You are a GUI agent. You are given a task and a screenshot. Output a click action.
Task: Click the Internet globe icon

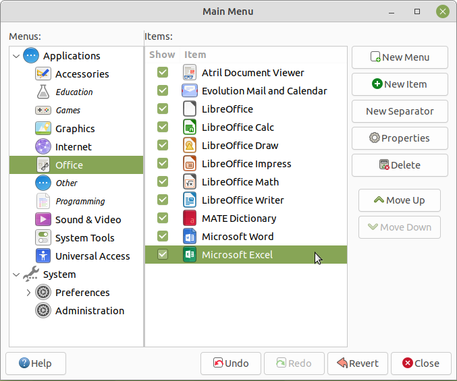tap(43, 147)
